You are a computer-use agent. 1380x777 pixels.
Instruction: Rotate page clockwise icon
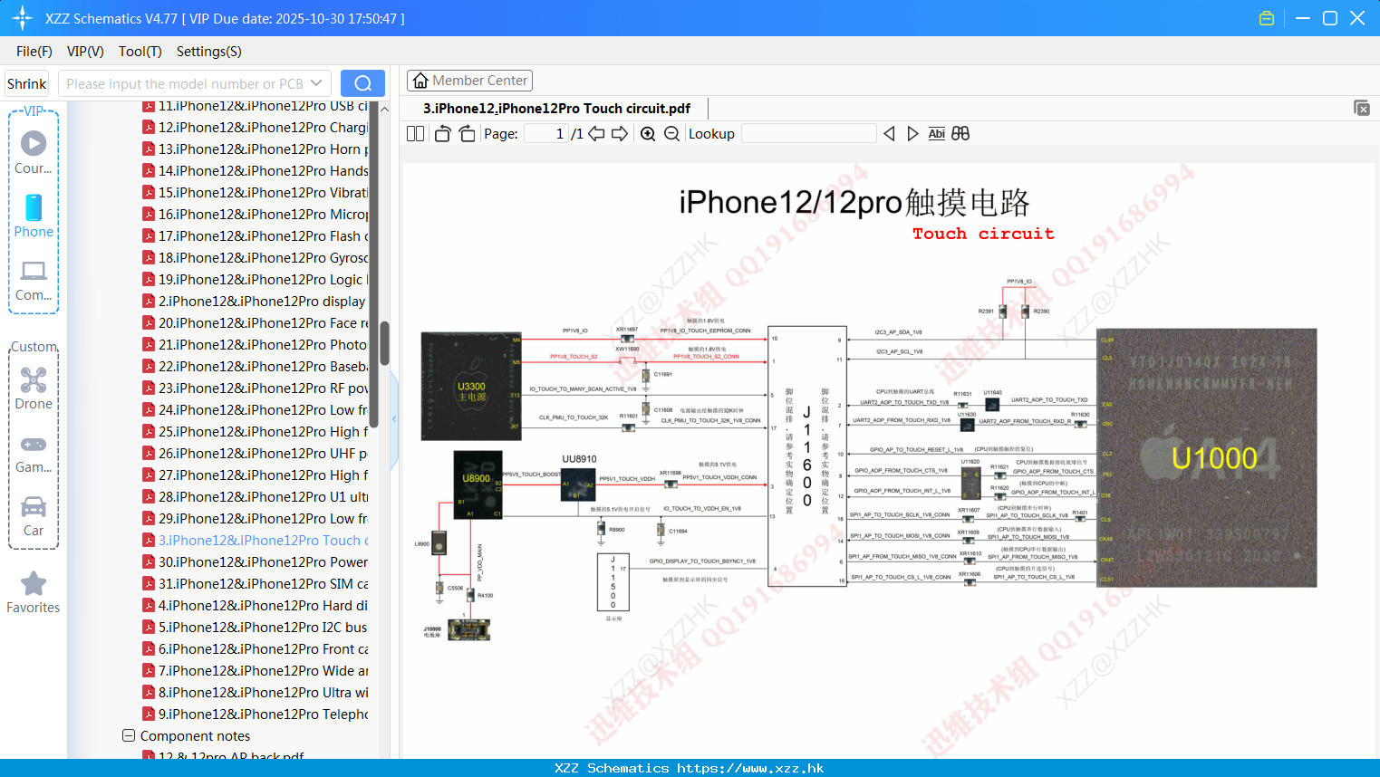click(x=467, y=134)
